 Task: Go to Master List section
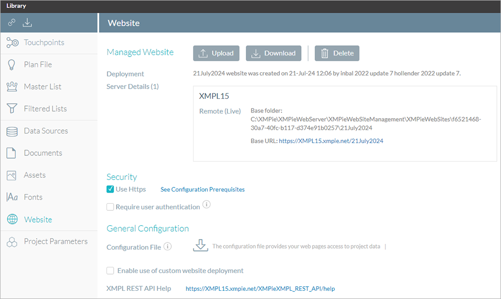pyautogui.click(x=42, y=87)
